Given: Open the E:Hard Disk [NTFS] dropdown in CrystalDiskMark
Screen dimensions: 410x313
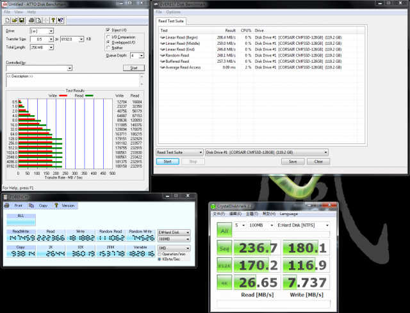Looking at the screenshot, I should click(303, 225).
